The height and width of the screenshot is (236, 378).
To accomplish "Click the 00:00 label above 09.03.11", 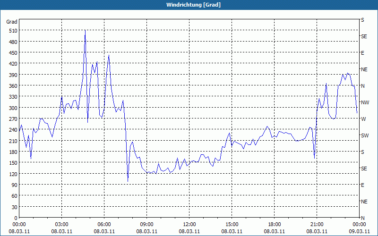I will pyautogui.click(x=359, y=225).
